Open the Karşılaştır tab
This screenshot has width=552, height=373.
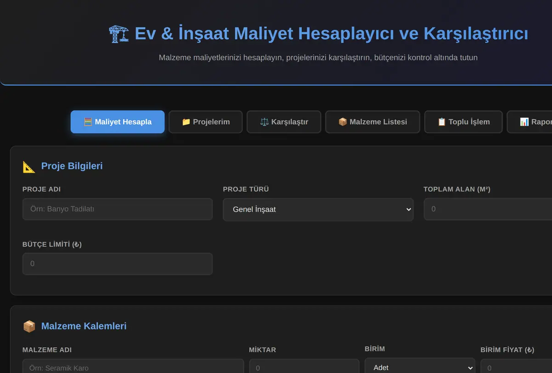[284, 122]
